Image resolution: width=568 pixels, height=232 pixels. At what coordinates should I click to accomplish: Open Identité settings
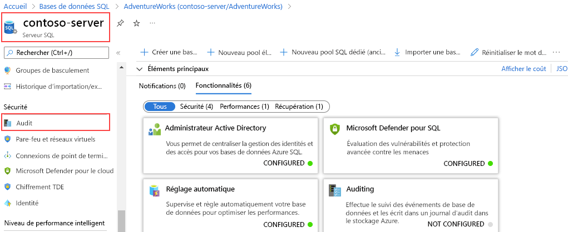(27, 203)
